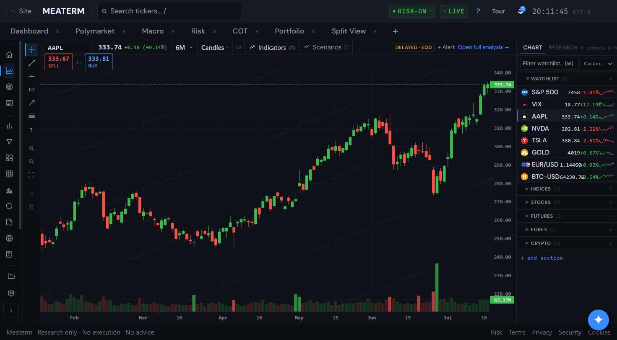Image resolution: width=617 pixels, height=340 pixels.
Task: Zoom out of the chart
Action: [x=31, y=162]
